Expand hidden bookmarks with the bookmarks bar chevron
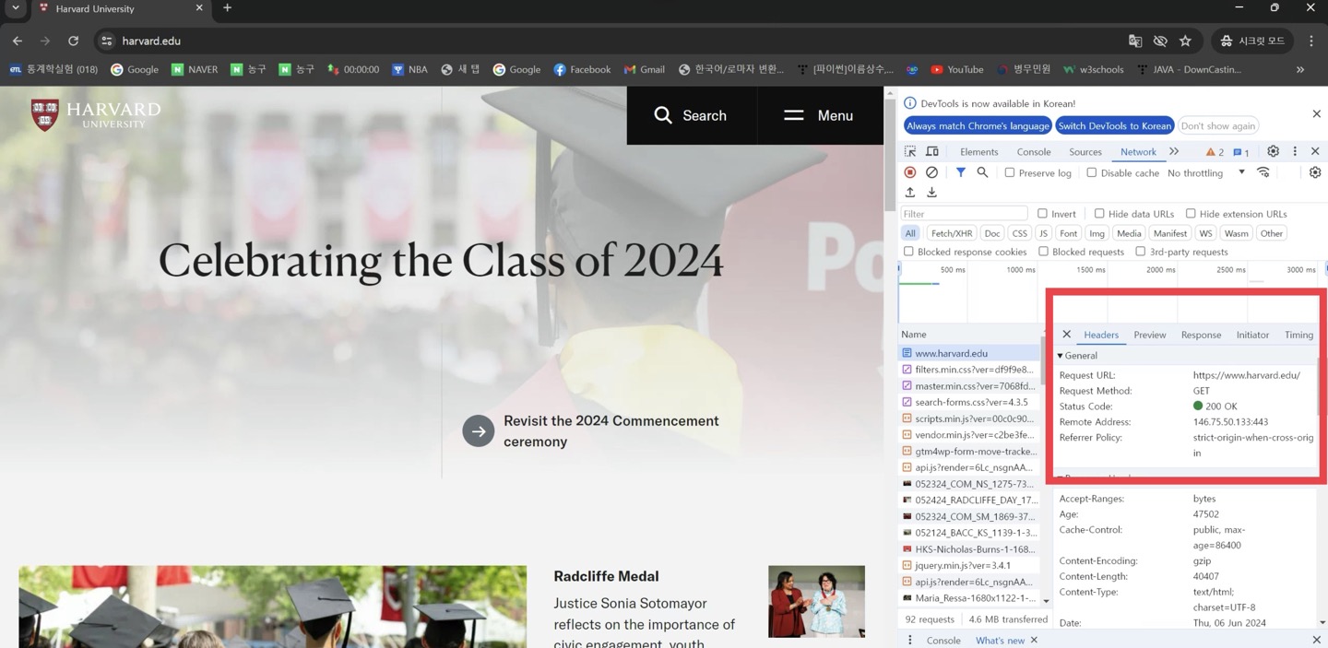Screen dimensions: 1328x648 pos(1300,69)
